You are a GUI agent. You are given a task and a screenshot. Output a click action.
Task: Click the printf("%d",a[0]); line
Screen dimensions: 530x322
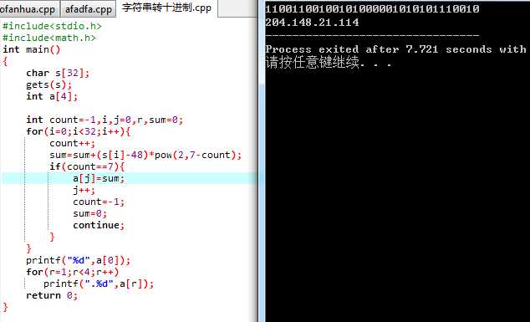[x=78, y=260]
